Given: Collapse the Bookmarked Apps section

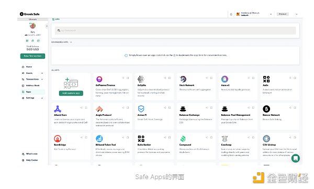Looking at the screenshot, I should tap(71, 42).
